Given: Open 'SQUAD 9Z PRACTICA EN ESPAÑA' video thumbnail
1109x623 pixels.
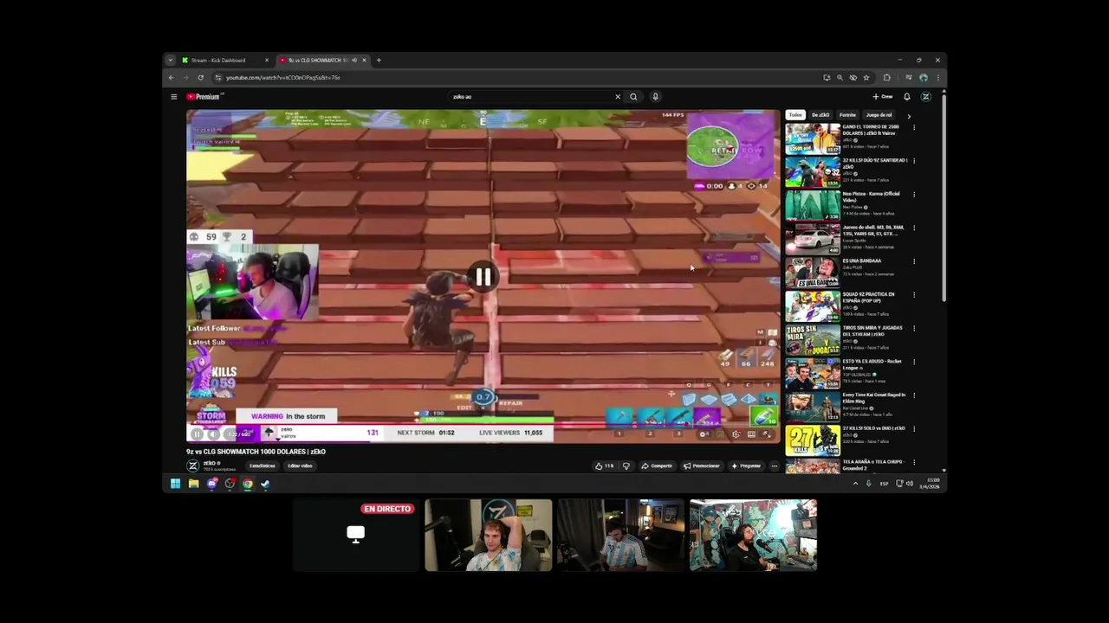Looking at the screenshot, I should point(813,306).
